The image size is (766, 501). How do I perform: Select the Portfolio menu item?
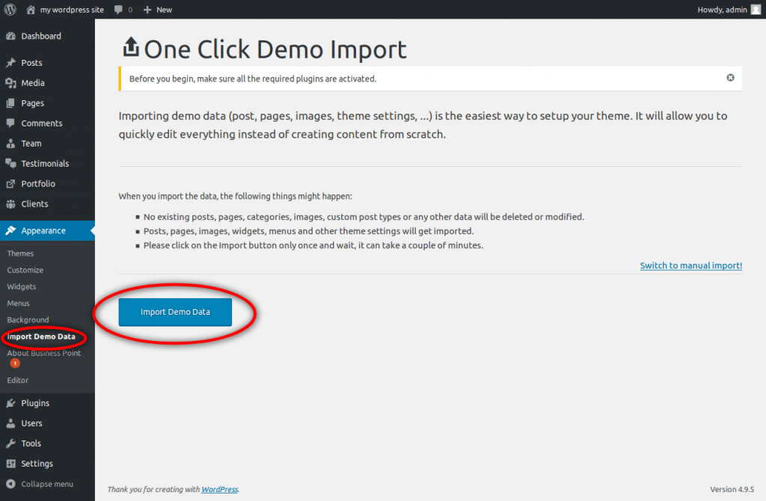(x=38, y=183)
